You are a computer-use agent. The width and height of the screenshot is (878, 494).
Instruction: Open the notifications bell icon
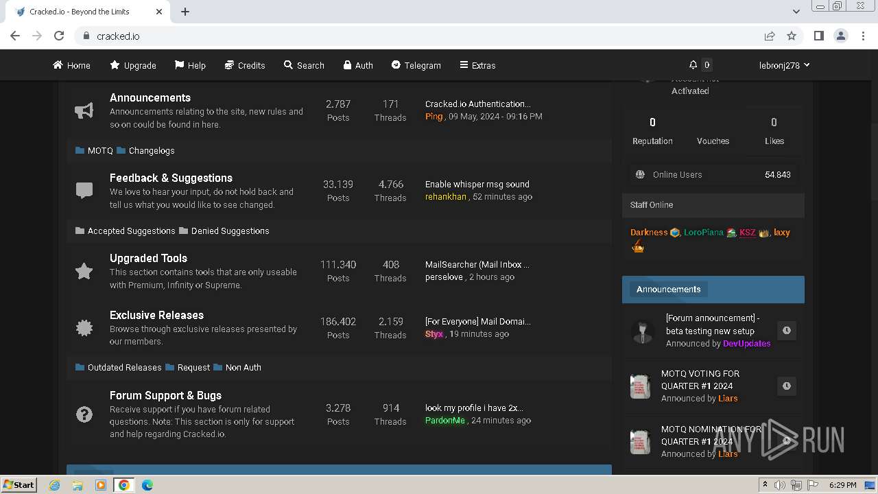pyautogui.click(x=693, y=64)
